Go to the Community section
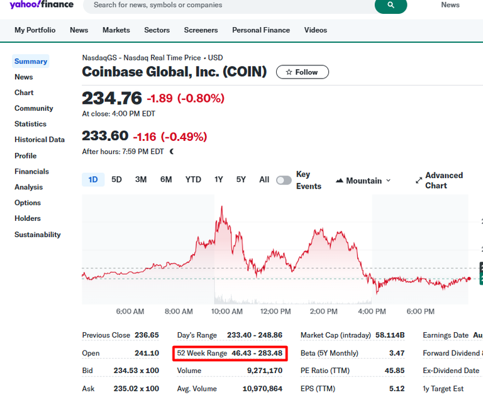The height and width of the screenshot is (402, 483). point(33,108)
